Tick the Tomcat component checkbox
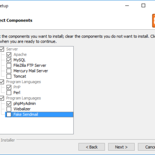This screenshot has height=155, width=155. click(9, 76)
